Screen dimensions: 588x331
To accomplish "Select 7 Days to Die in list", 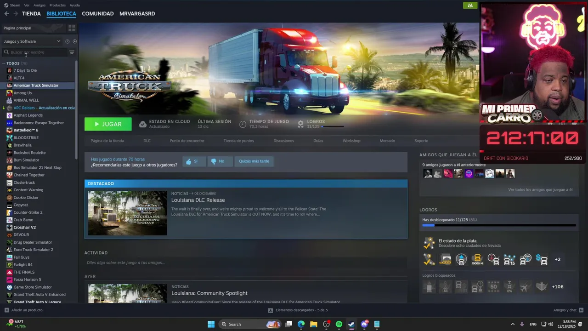I will tap(25, 70).
